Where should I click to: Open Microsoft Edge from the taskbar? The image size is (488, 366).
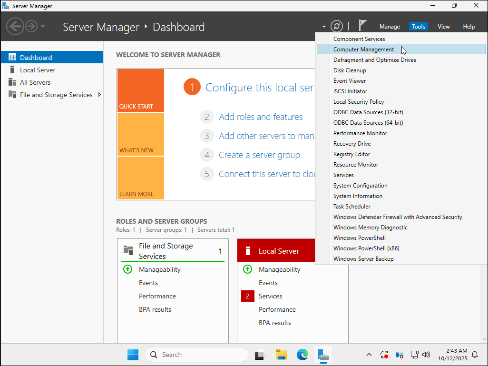pos(302,355)
